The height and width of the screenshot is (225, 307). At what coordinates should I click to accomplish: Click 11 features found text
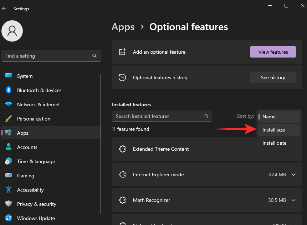point(131,129)
